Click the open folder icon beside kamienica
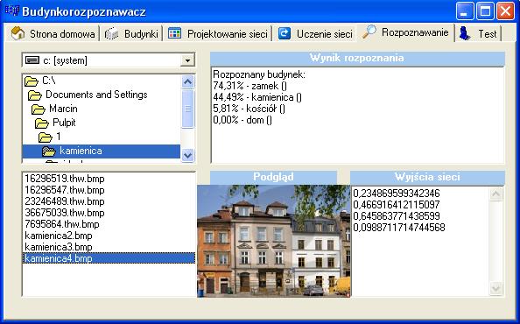520x324 pixels. 49,151
